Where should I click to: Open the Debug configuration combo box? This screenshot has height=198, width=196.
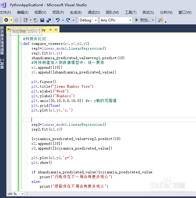pos(88,20)
